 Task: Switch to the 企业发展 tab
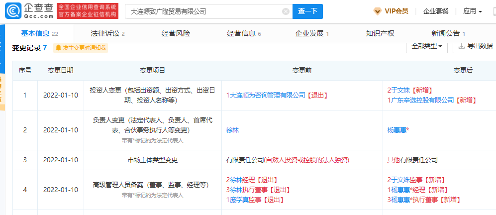pyautogui.click(x=312, y=33)
